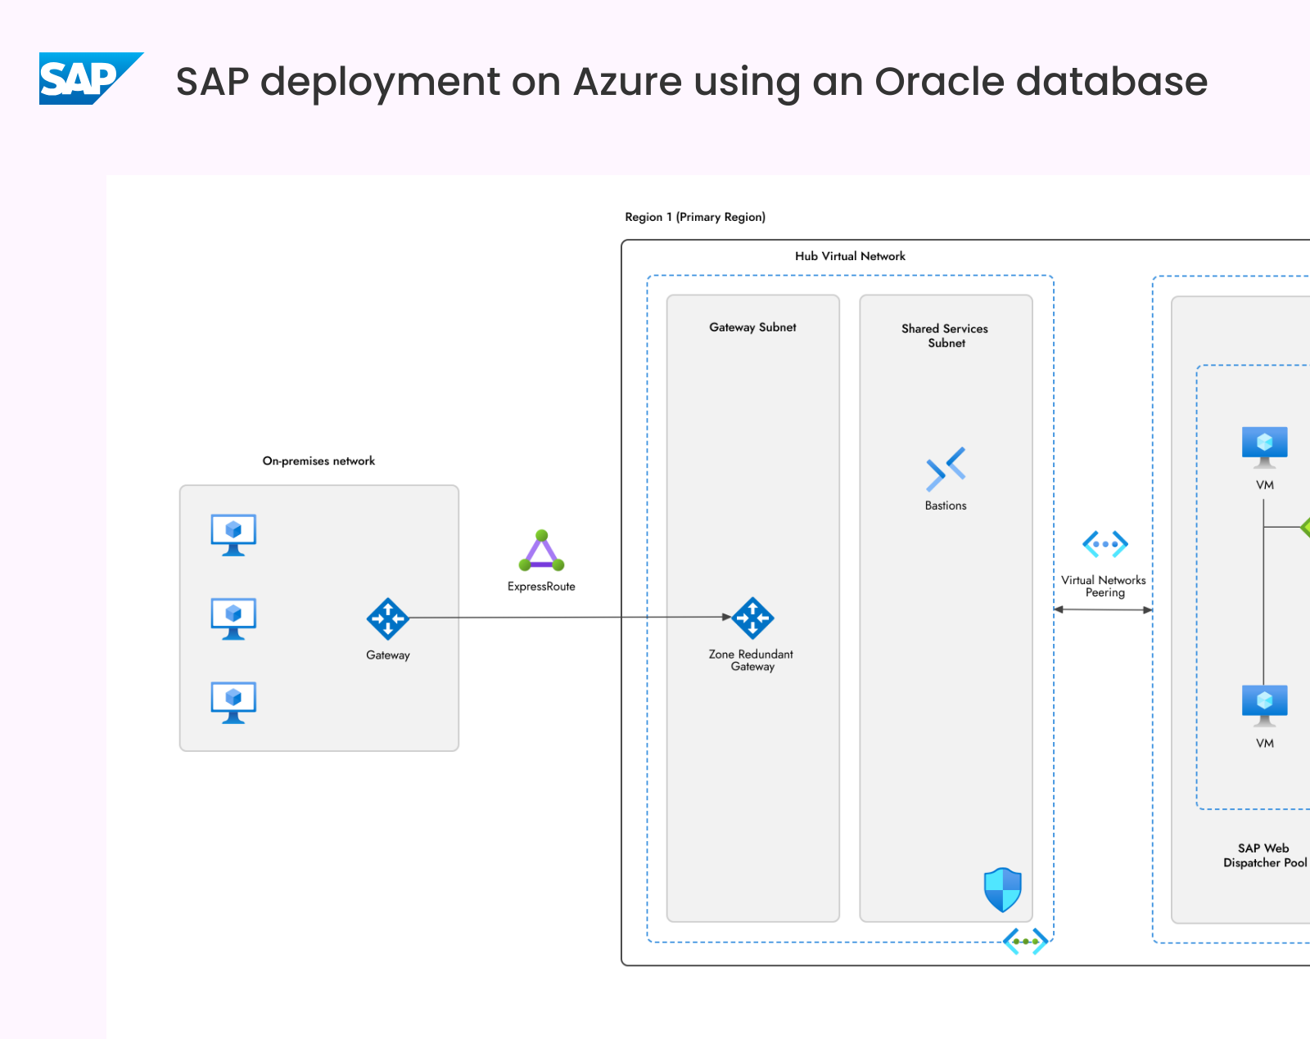The height and width of the screenshot is (1039, 1310).
Task: Click the SAP logo
Action: point(91,79)
